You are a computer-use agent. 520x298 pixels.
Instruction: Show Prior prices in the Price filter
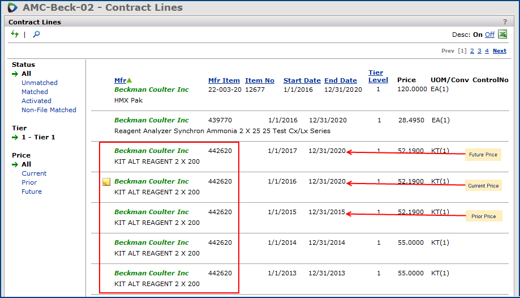pos(29,182)
